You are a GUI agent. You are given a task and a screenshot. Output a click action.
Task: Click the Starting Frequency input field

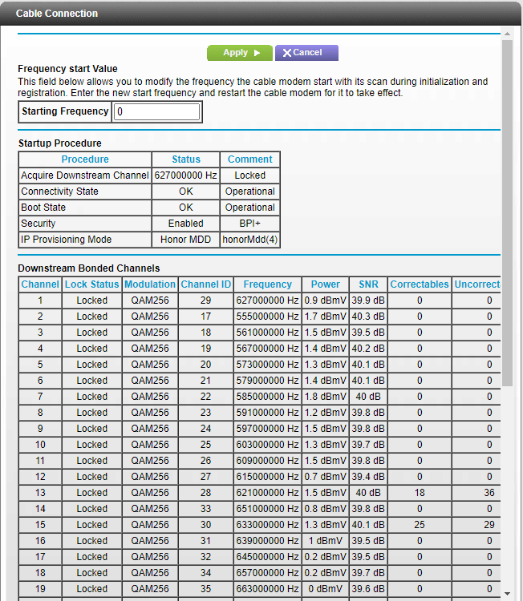click(157, 112)
